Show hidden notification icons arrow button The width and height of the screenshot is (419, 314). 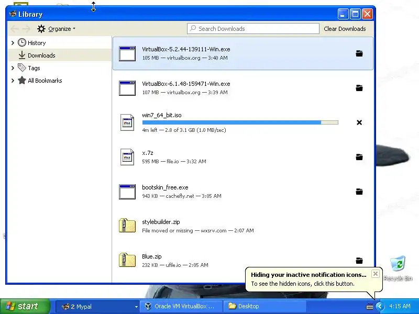tap(380, 307)
